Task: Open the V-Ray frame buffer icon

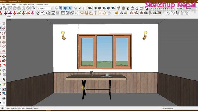Action: click(x=63, y=13)
